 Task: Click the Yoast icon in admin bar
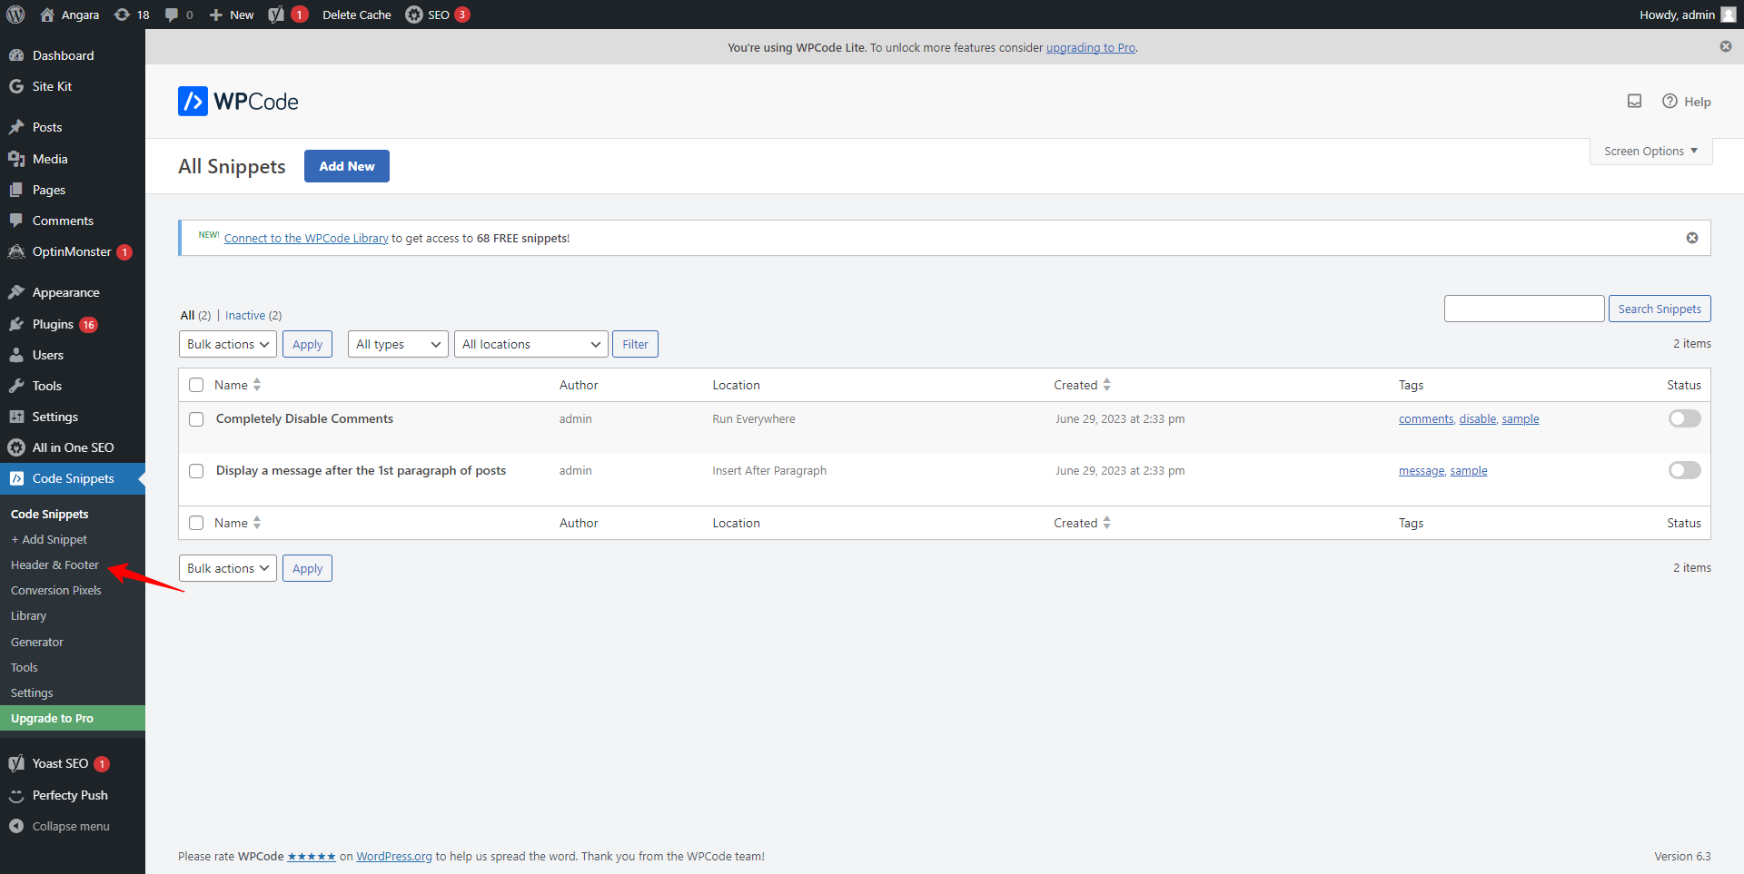tap(276, 15)
